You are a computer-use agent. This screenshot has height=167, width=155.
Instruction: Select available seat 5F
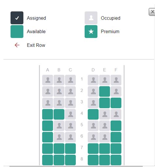tap(116, 126)
